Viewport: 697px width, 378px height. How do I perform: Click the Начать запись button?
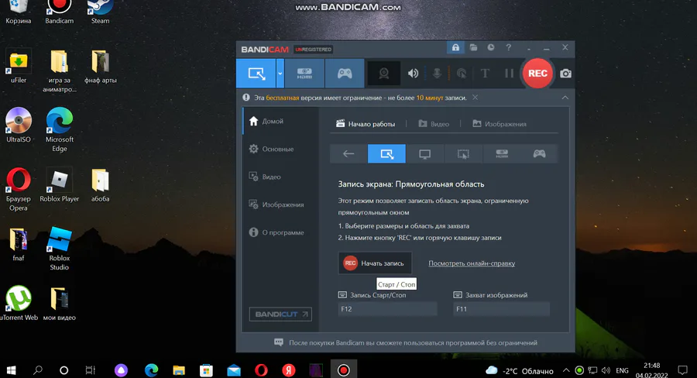pyautogui.click(x=375, y=263)
